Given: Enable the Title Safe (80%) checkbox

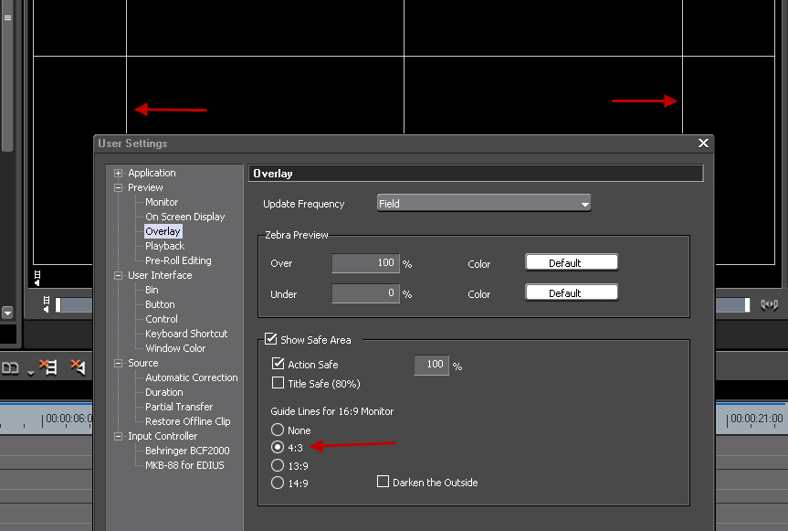Looking at the screenshot, I should (278, 384).
